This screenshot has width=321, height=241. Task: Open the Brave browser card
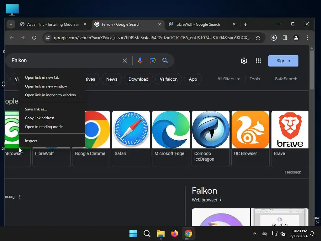point(290,139)
